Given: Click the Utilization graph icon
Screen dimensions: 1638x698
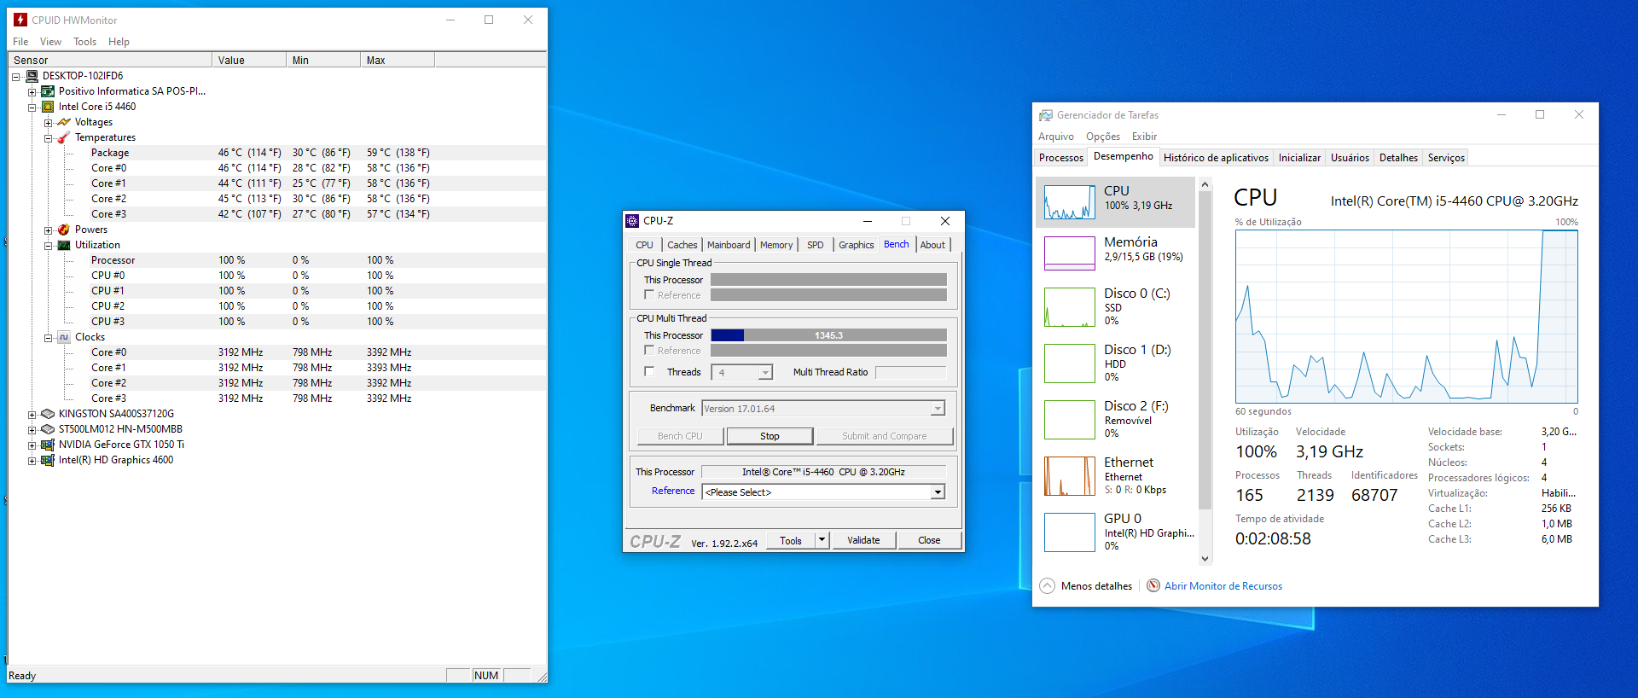Looking at the screenshot, I should tap(64, 245).
